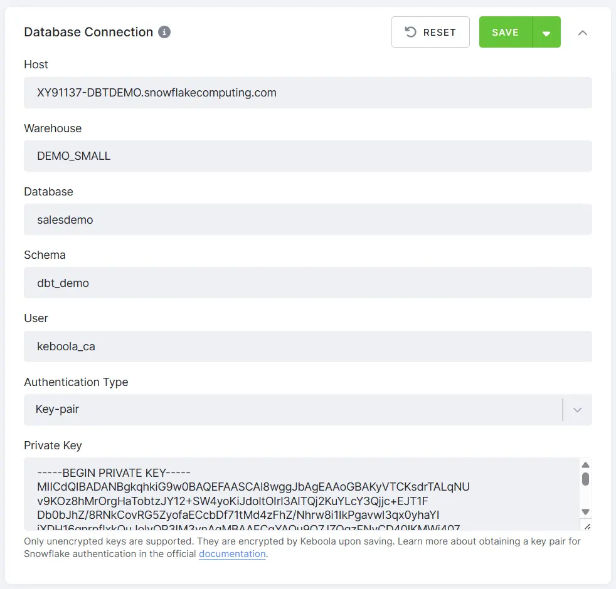
Task: Click into the Warehouse field
Action: pos(307,156)
